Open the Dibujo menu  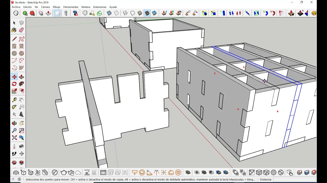click(x=56, y=7)
